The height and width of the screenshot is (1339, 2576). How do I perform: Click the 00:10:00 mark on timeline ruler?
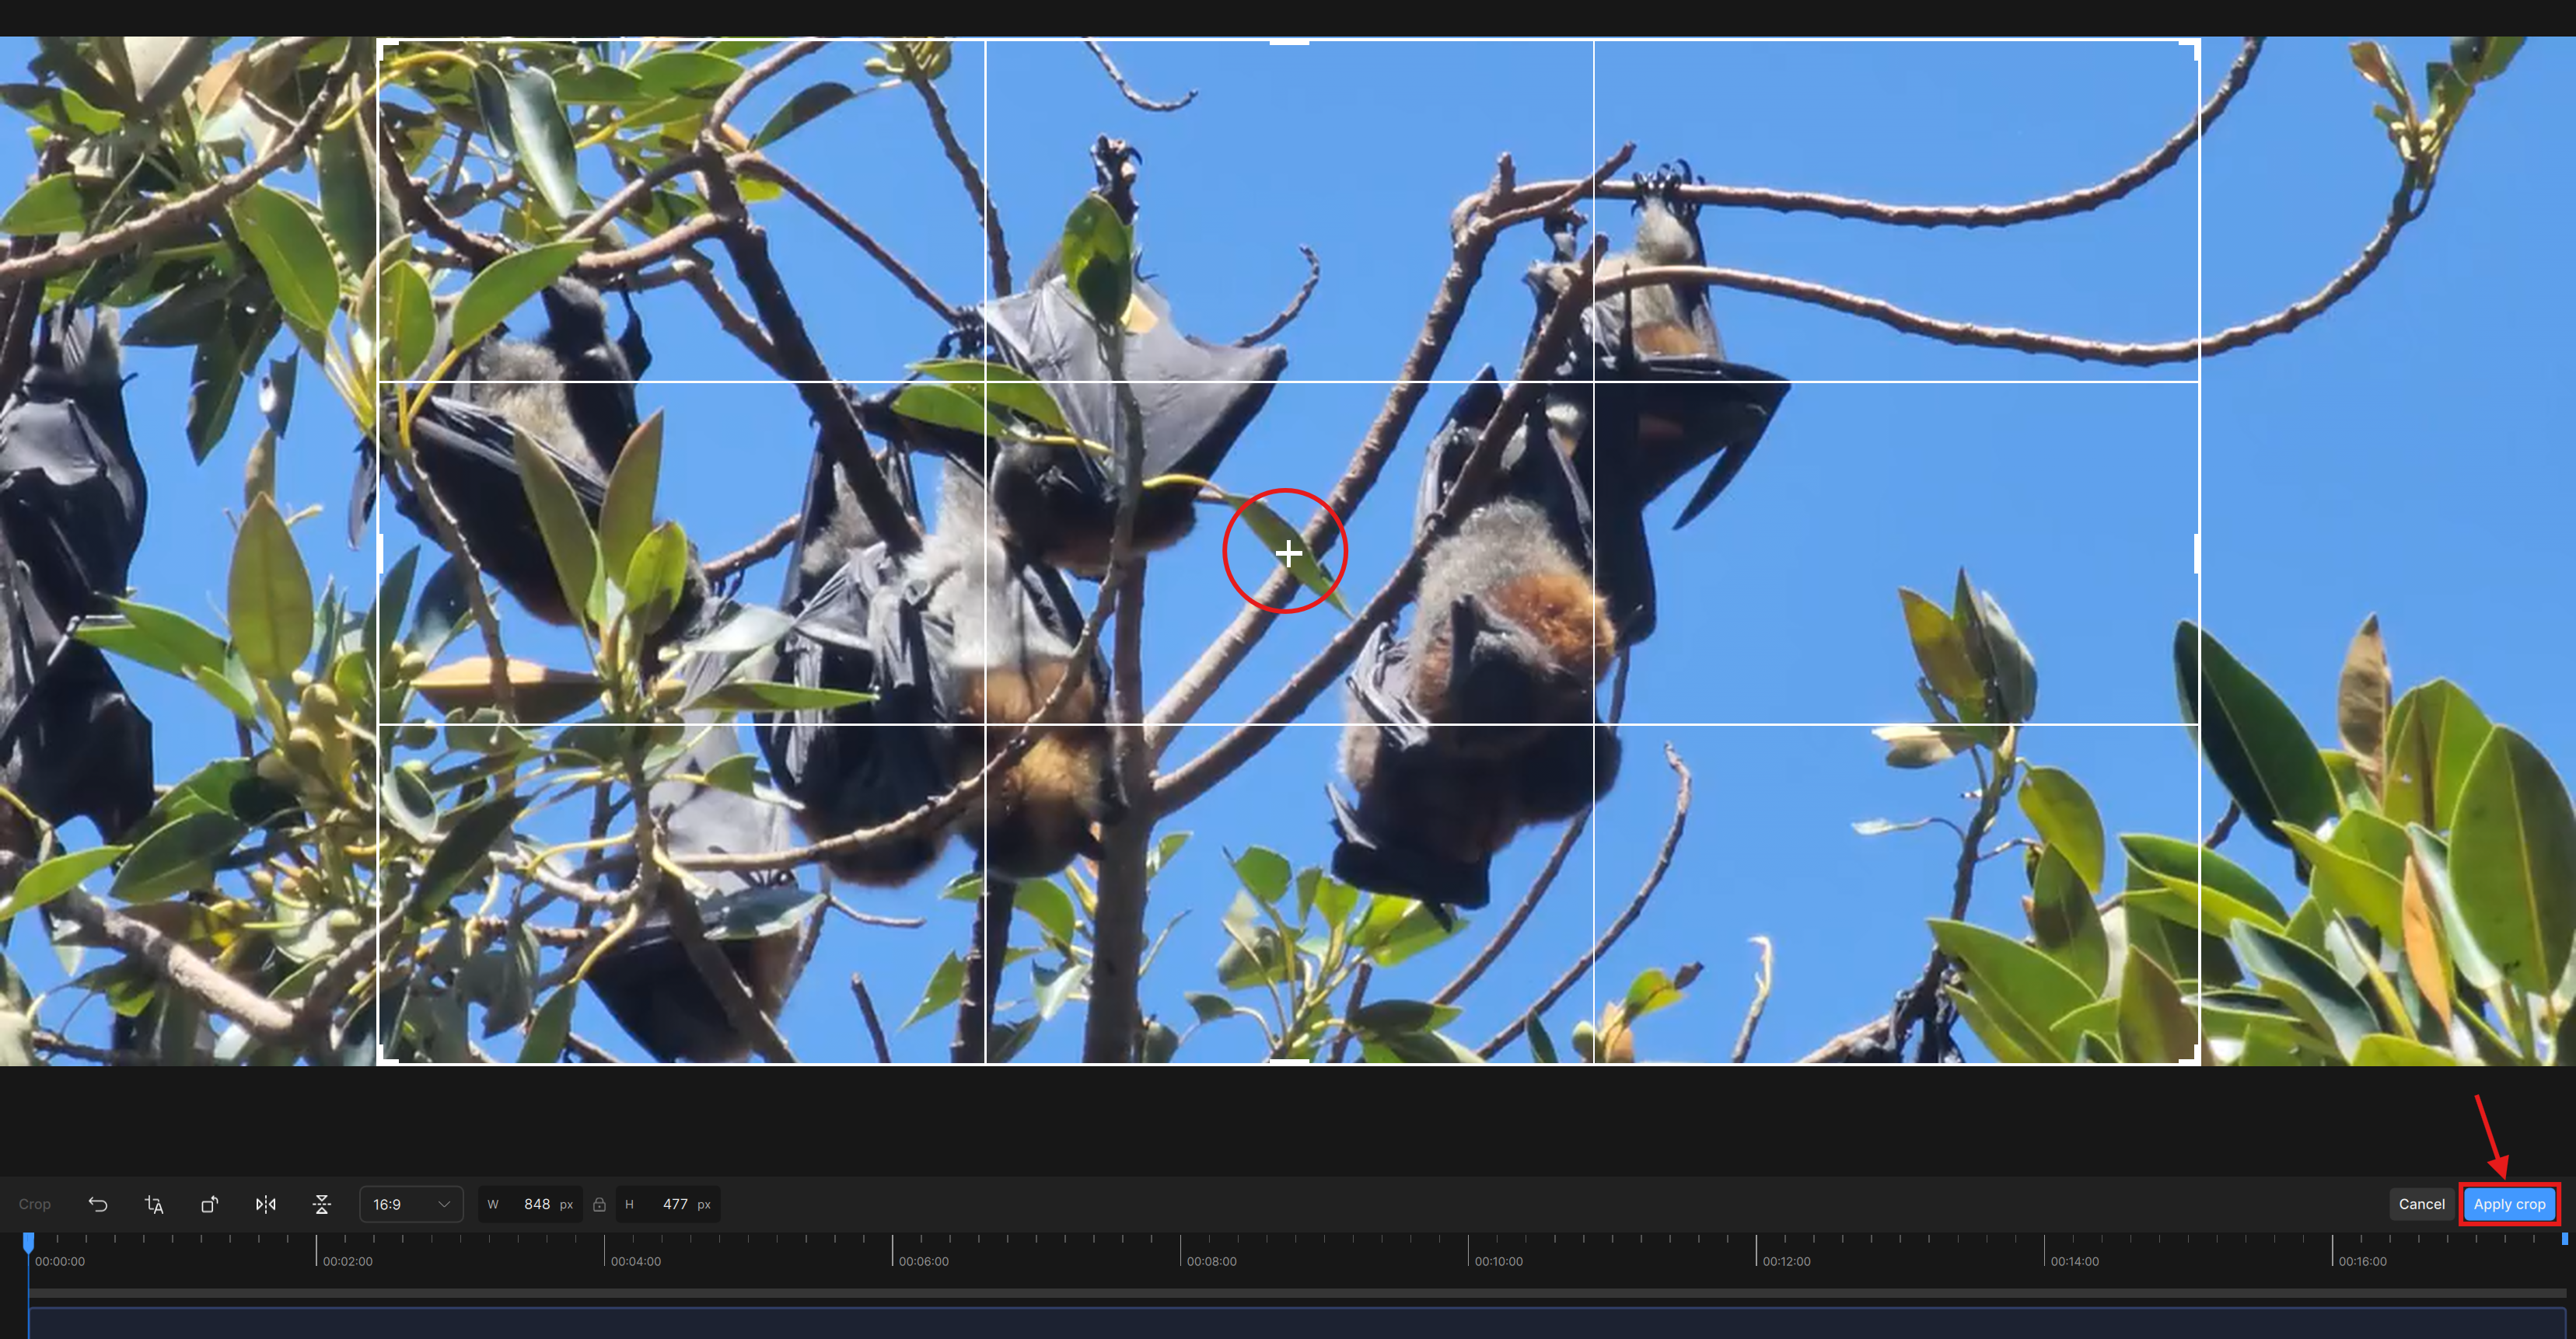click(1468, 1251)
